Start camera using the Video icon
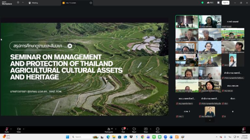This screenshot has width=250, height=140. [x=19, y=129]
